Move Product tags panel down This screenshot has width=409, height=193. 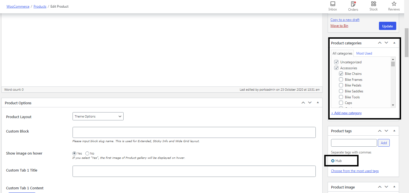(386, 131)
